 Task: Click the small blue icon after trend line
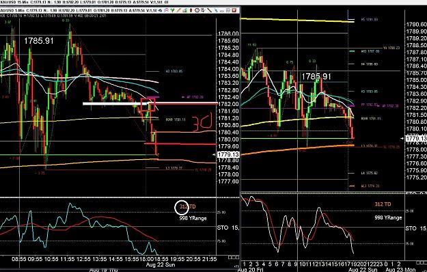pos(216,10)
